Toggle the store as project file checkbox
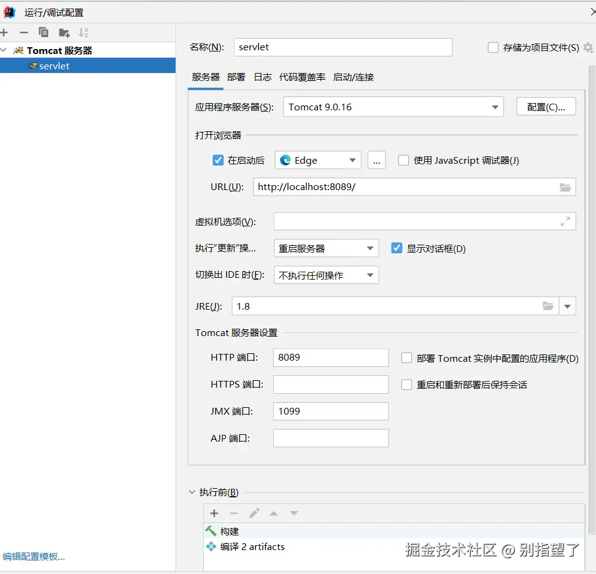The height and width of the screenshot is (574, 596). click(x=493, y=47)
